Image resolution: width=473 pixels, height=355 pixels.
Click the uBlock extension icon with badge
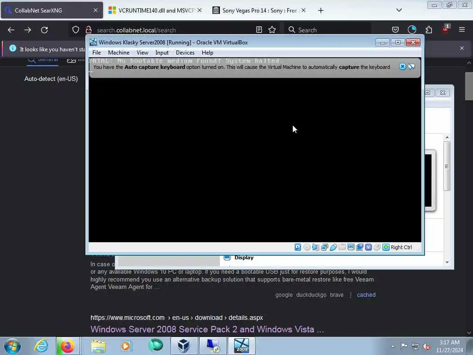pos(445,29)
